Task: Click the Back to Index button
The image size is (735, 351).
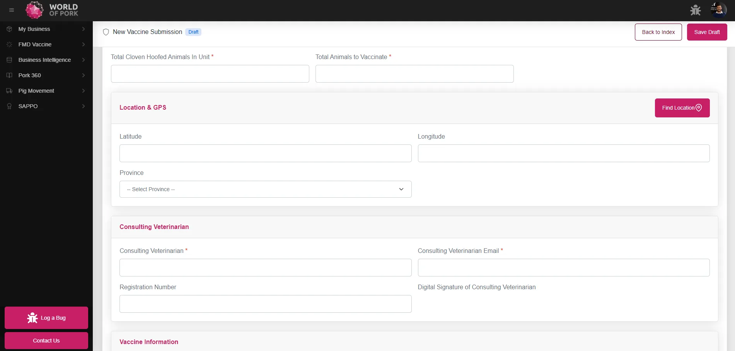Action: point(658,32)
